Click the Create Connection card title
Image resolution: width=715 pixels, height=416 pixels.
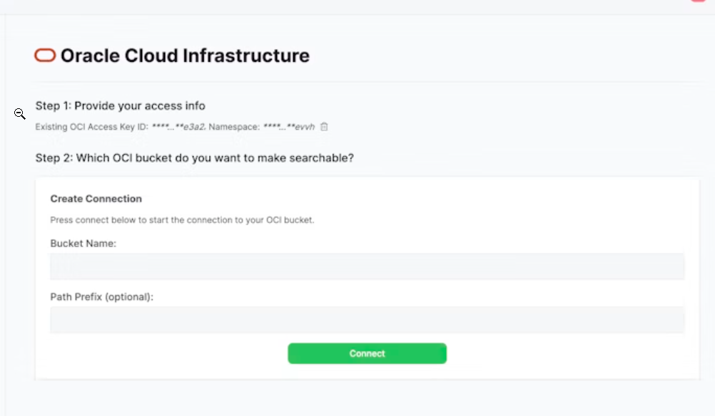click(x=96, y=199)
